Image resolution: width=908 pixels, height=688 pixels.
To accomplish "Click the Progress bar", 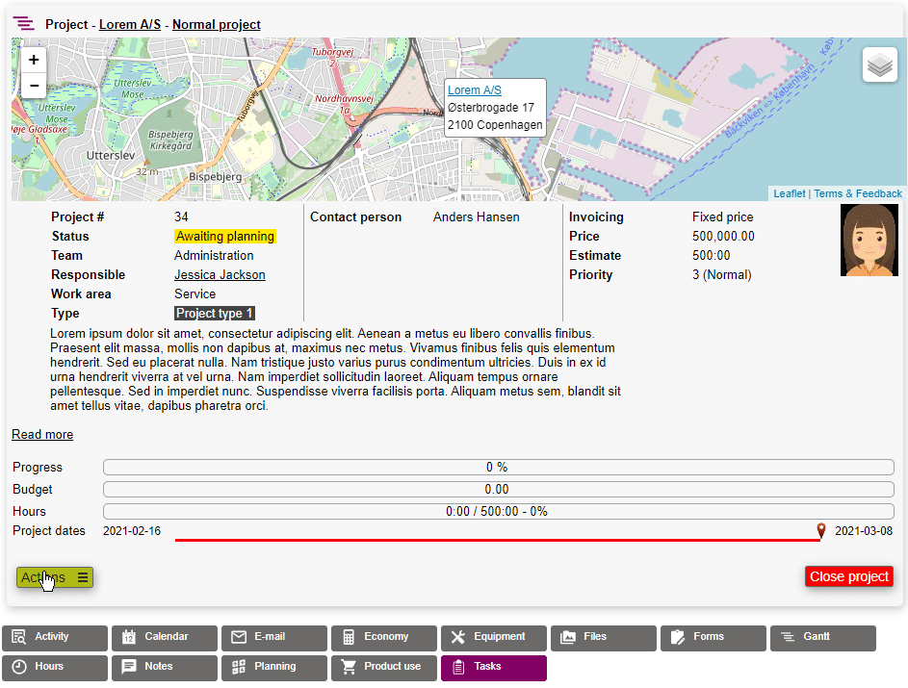I will pos(497,468).
